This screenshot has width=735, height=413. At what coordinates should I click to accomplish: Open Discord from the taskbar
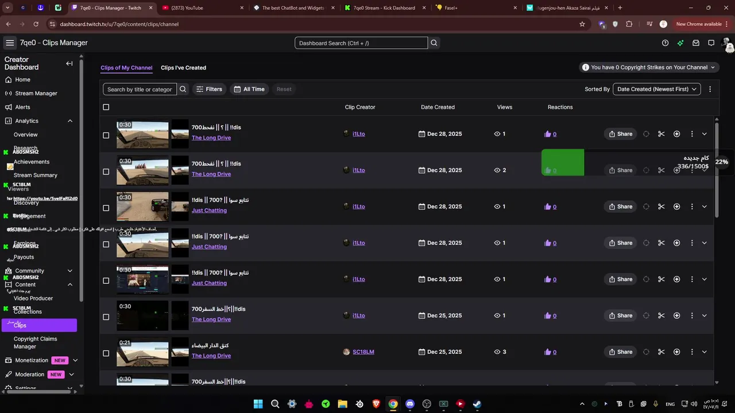[409, 404]
